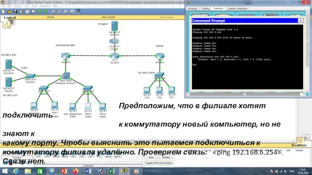Select the Admin PC in VLAN3
Viewport: 312px width, 175px height.
coord(103,107)
